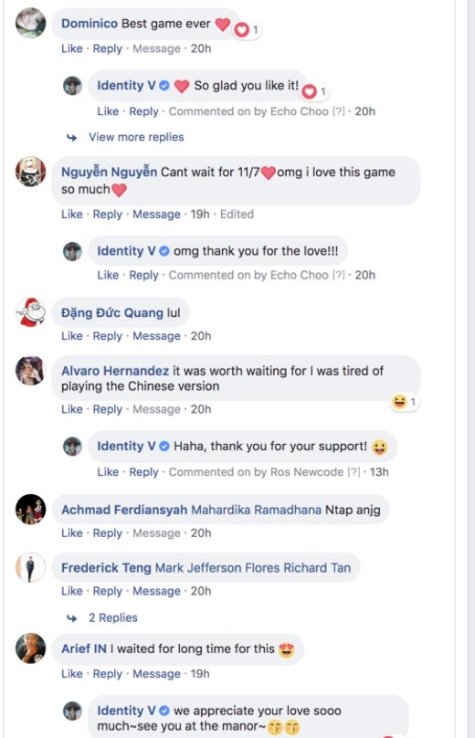Click the [?] help link beside Ros Newcode
The width and height of the screenshot is (475, 738).
tap(354, 472)
